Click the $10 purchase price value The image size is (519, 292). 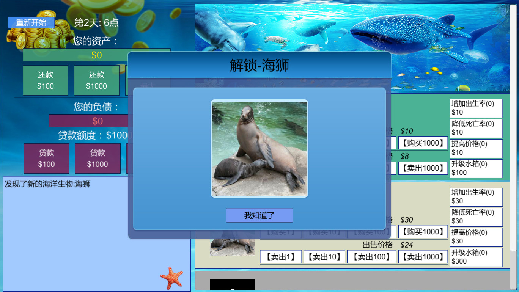tap(407, 131)
